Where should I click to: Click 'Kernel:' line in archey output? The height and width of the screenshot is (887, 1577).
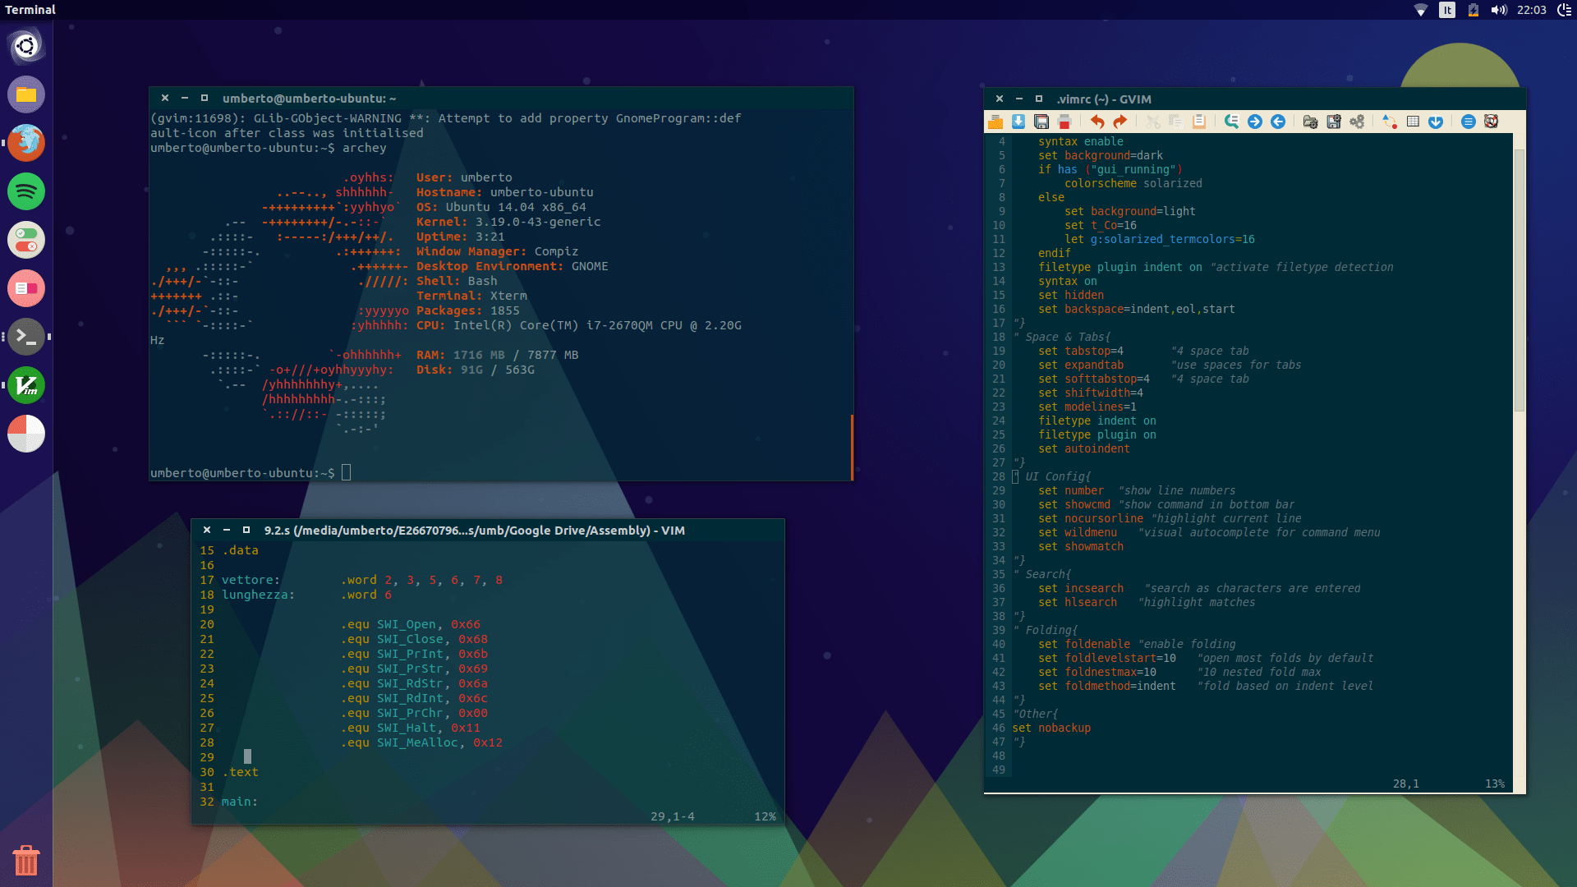pos(508,222)
